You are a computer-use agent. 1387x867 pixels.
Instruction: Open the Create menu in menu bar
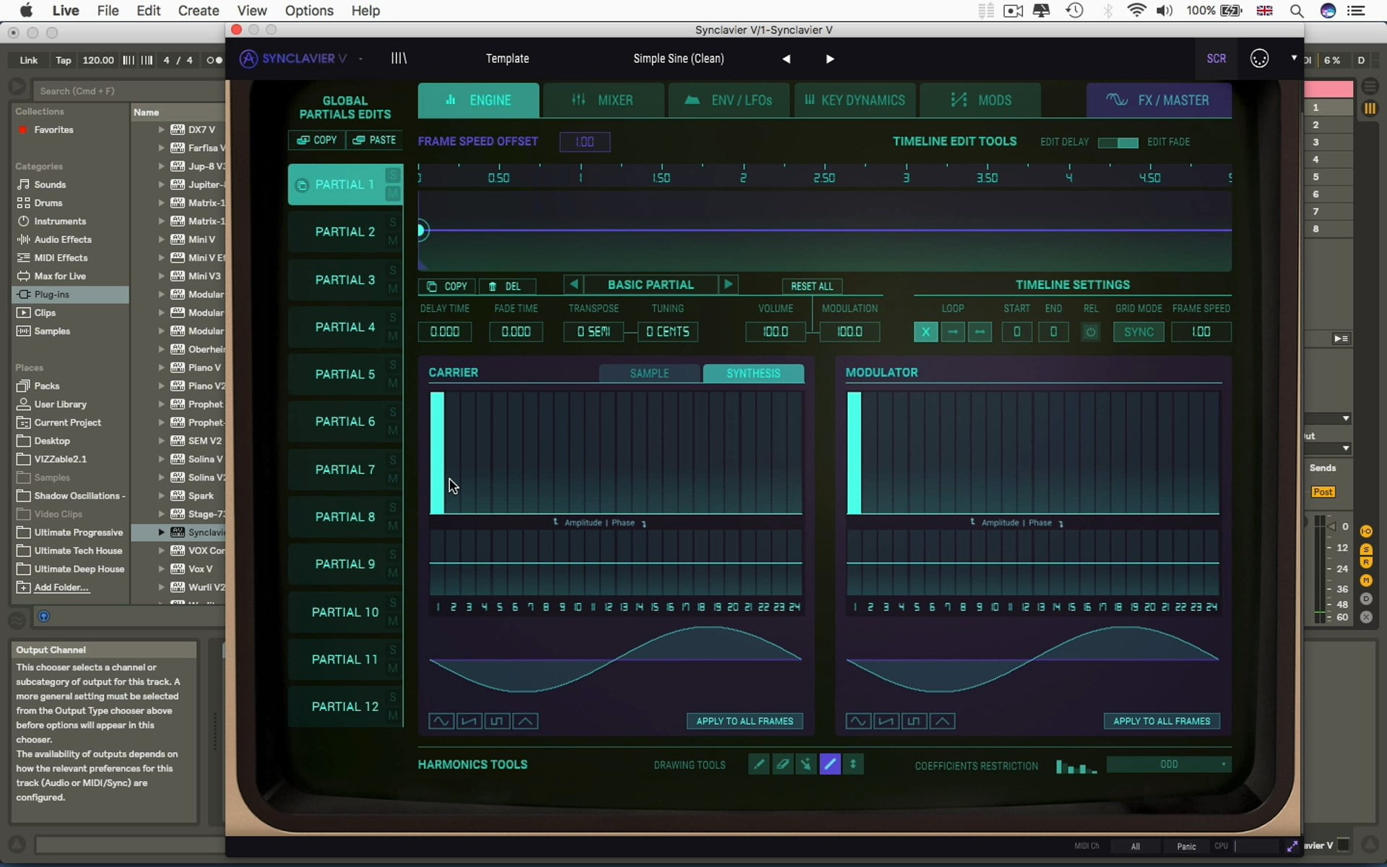click(198, 11)
